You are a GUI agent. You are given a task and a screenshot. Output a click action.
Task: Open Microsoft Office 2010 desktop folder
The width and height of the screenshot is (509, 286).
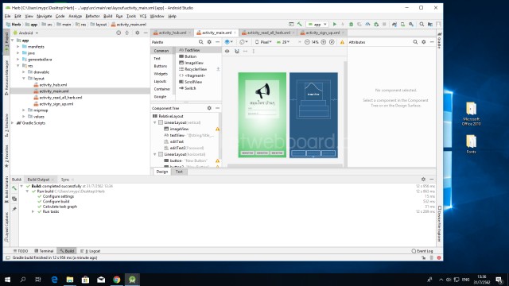click(x=472, y=114)
